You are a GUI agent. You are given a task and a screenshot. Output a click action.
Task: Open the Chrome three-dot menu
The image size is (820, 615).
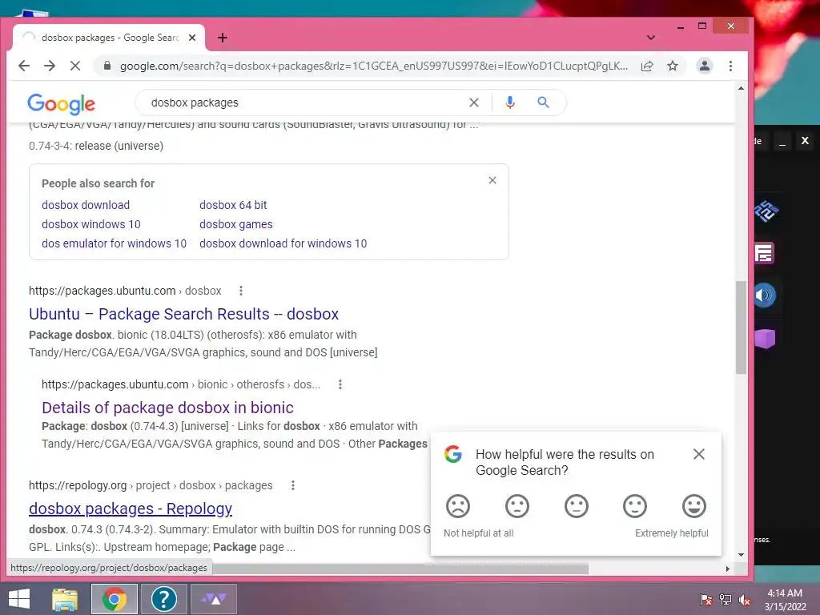click(730, 66)
